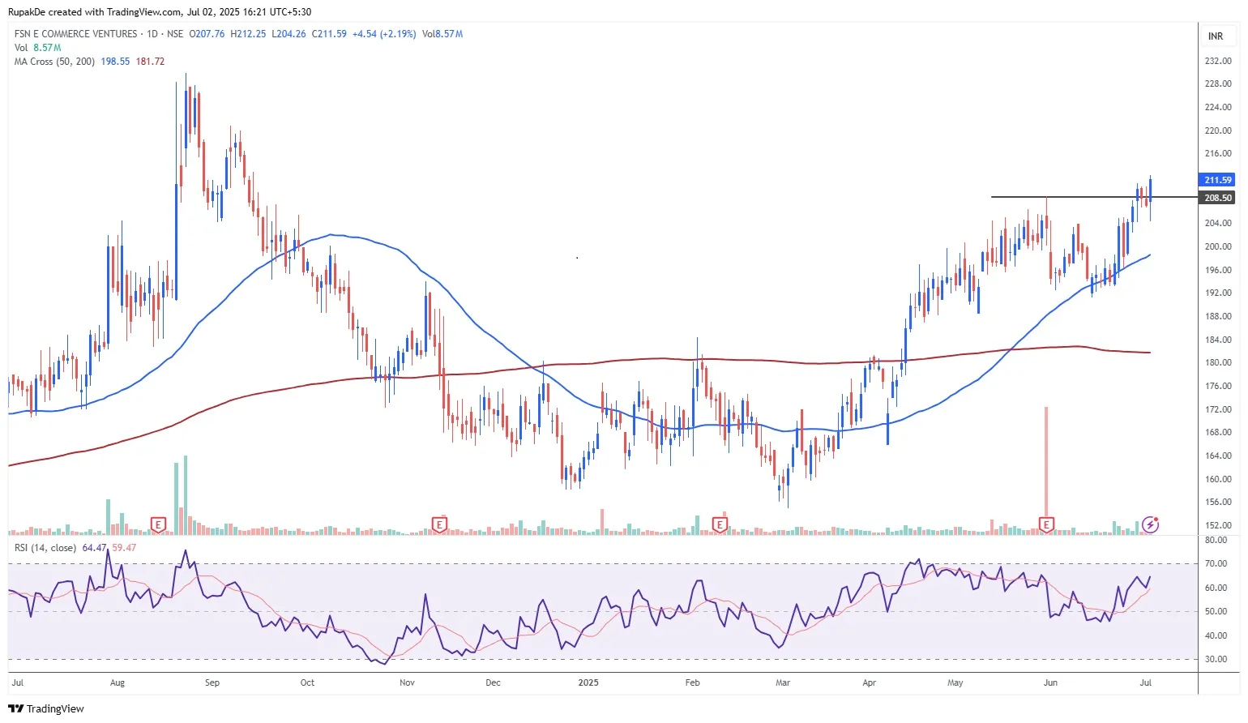Click the Nov label on the time axis
The image size is (1248, 723).
coord(407,682)
